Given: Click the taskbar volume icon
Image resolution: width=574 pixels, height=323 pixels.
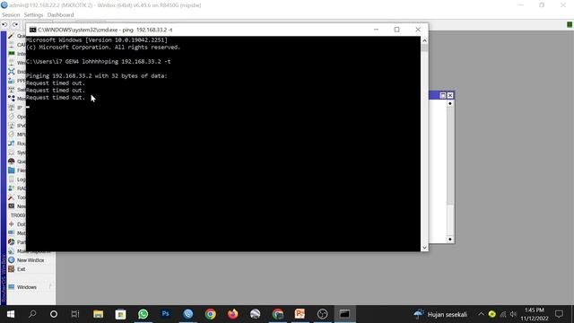Looking at the screenshot, I should click(513, 314).
